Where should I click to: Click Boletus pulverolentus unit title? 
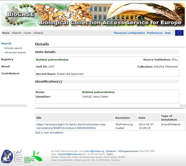pyautogui.click(x=52, y=60)
